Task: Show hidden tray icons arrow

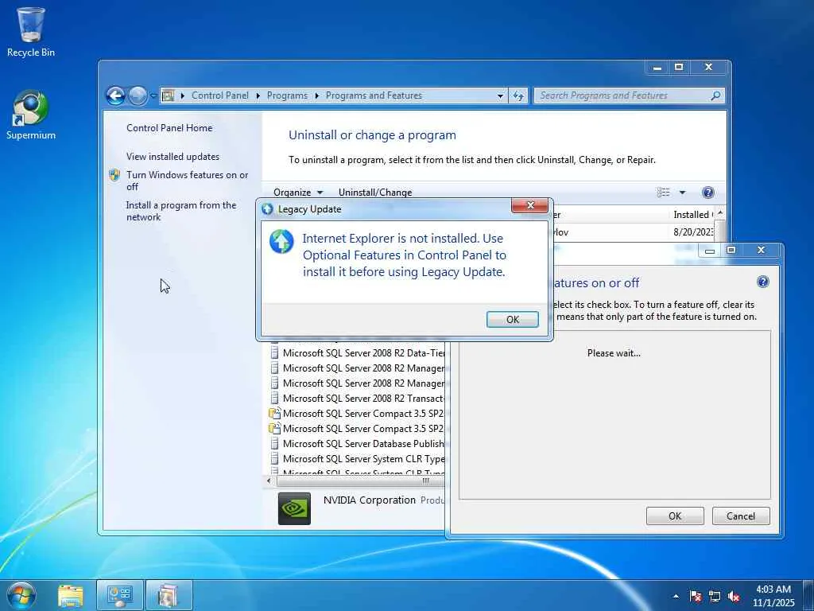Action: (x=676, y=596)
